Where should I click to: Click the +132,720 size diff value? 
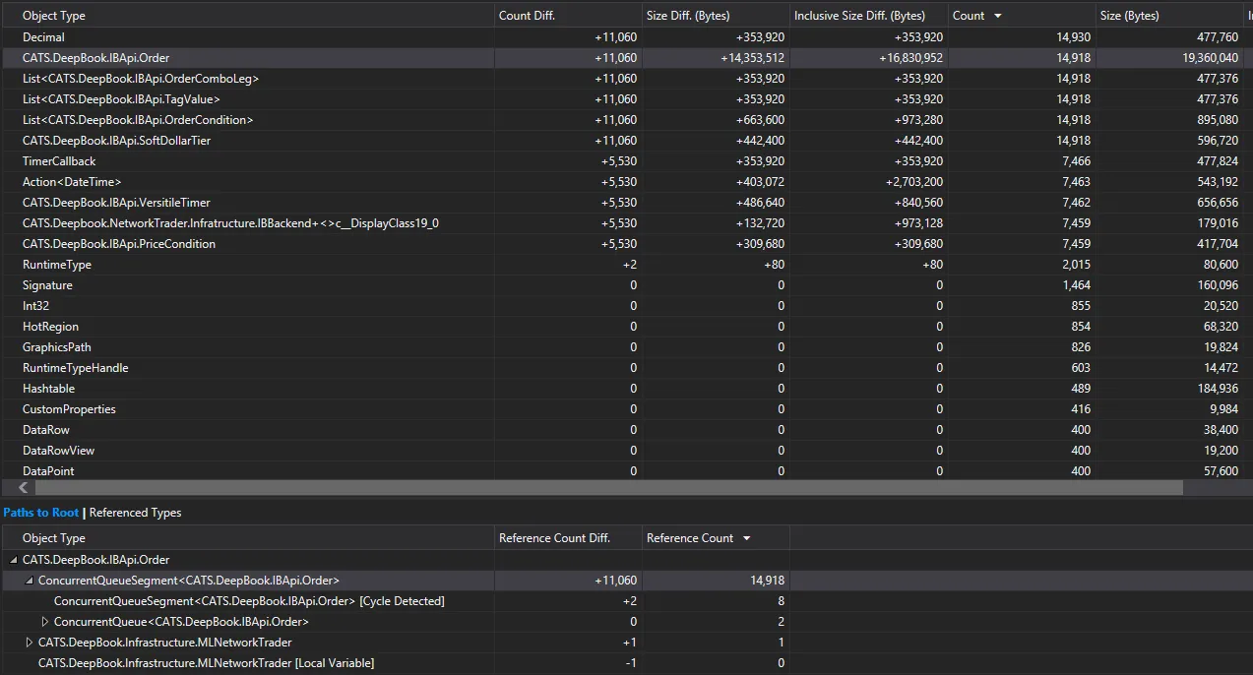[760, 223]
